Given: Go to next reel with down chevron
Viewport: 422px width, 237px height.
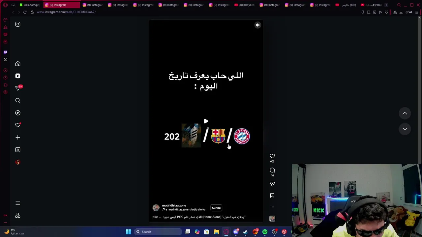Looking at the screenshot, I should click(405, 129).
